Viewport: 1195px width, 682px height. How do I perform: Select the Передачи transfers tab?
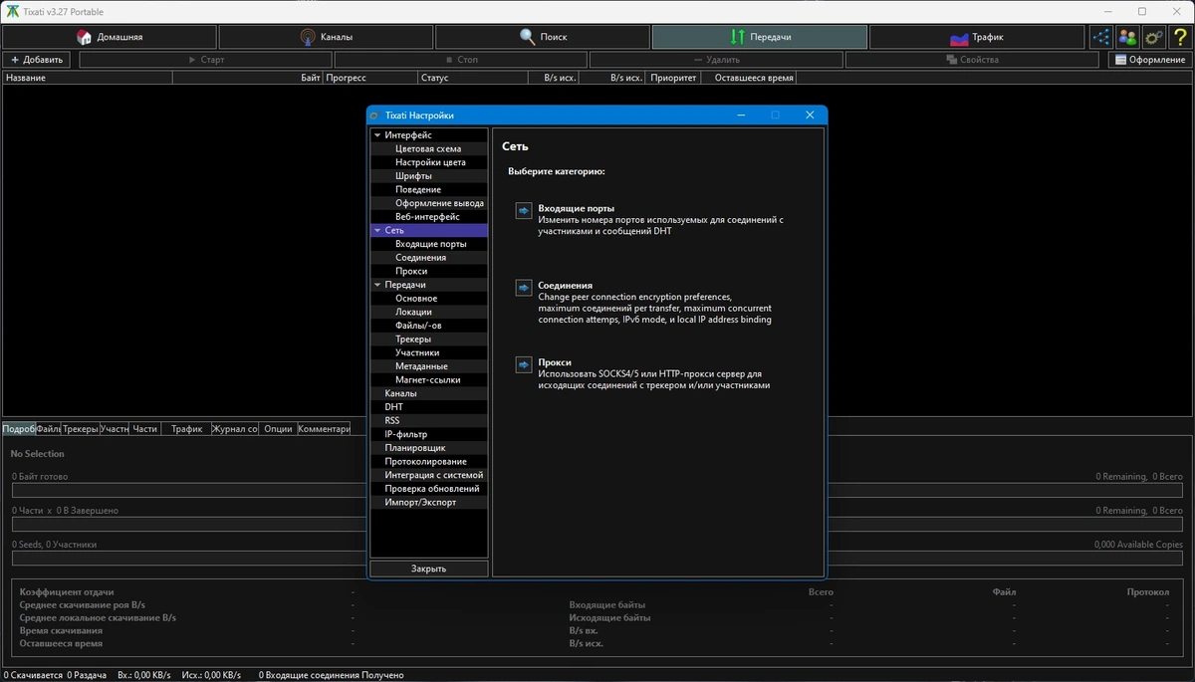click(x=760, y=37)
